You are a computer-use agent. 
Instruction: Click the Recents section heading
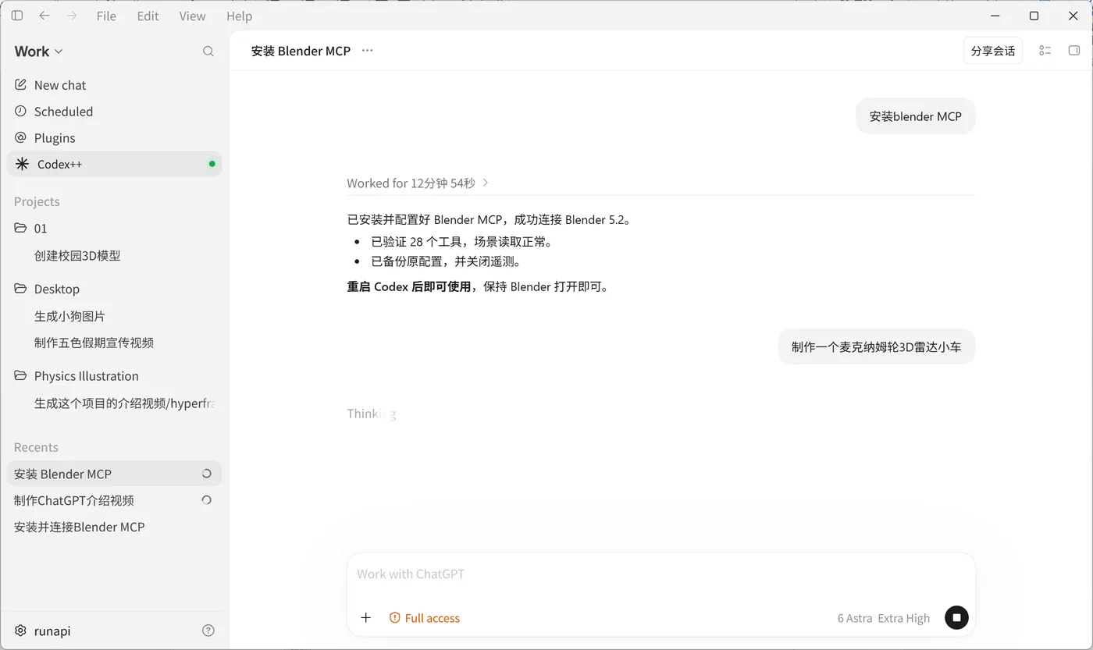36,447
